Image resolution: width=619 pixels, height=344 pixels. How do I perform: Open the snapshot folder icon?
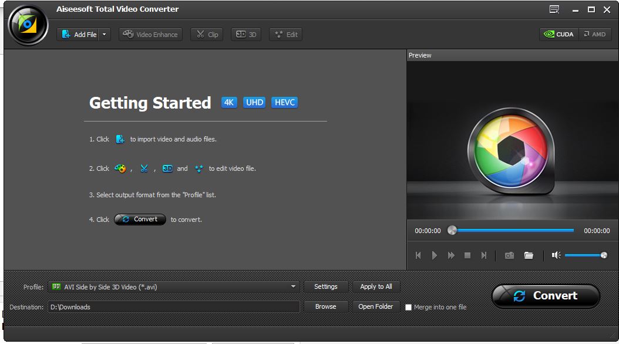(x=529, y=255)
